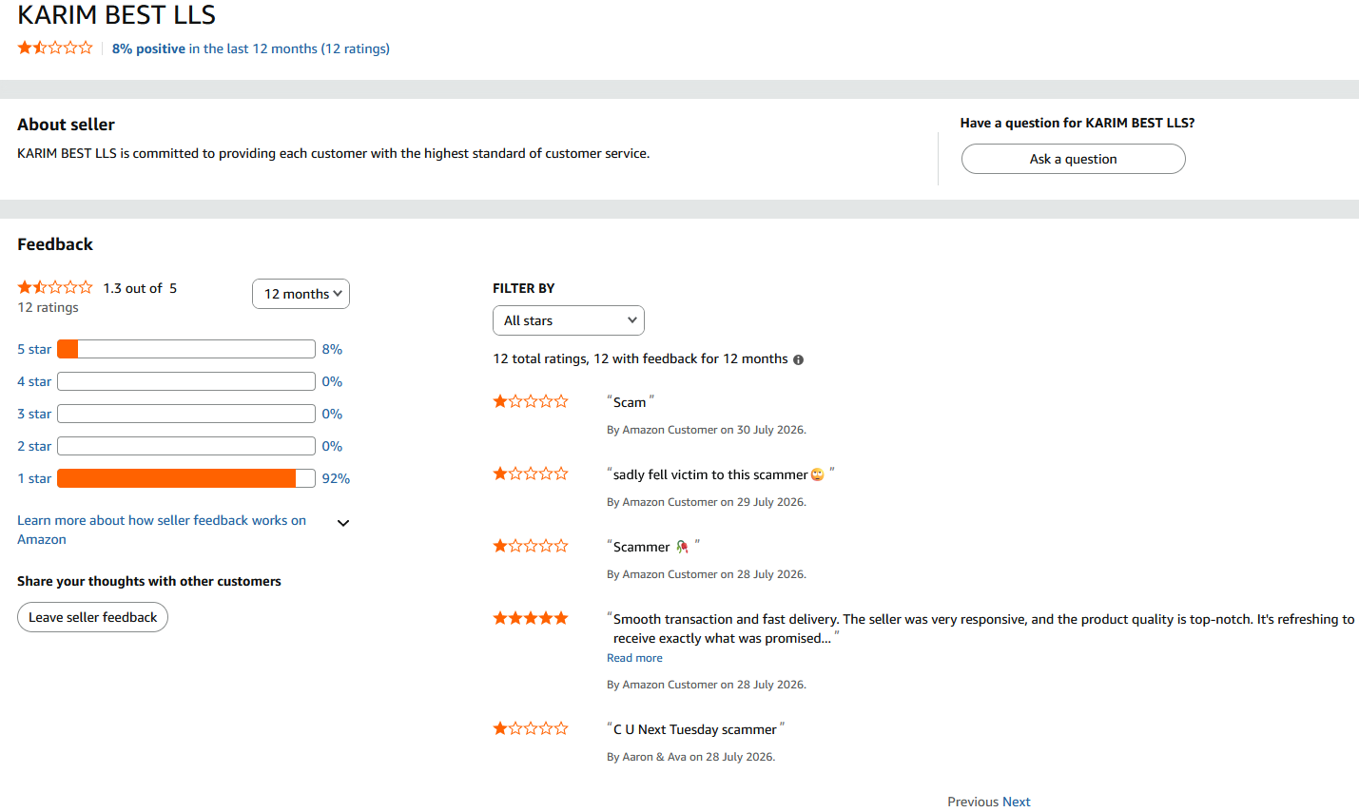Click the header star rating beside 8% positive
Screen dimensions: 1359x812
(x=55, y=48)
